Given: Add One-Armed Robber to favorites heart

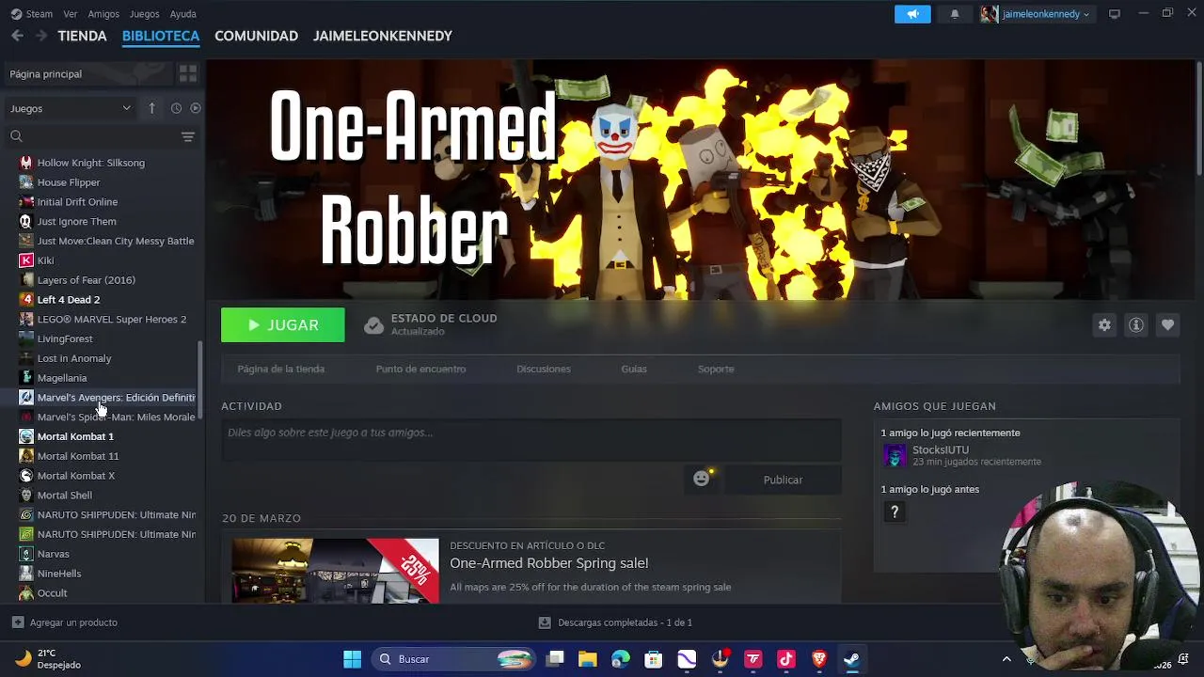Looking at the screenshot, I should (1167, 325).
